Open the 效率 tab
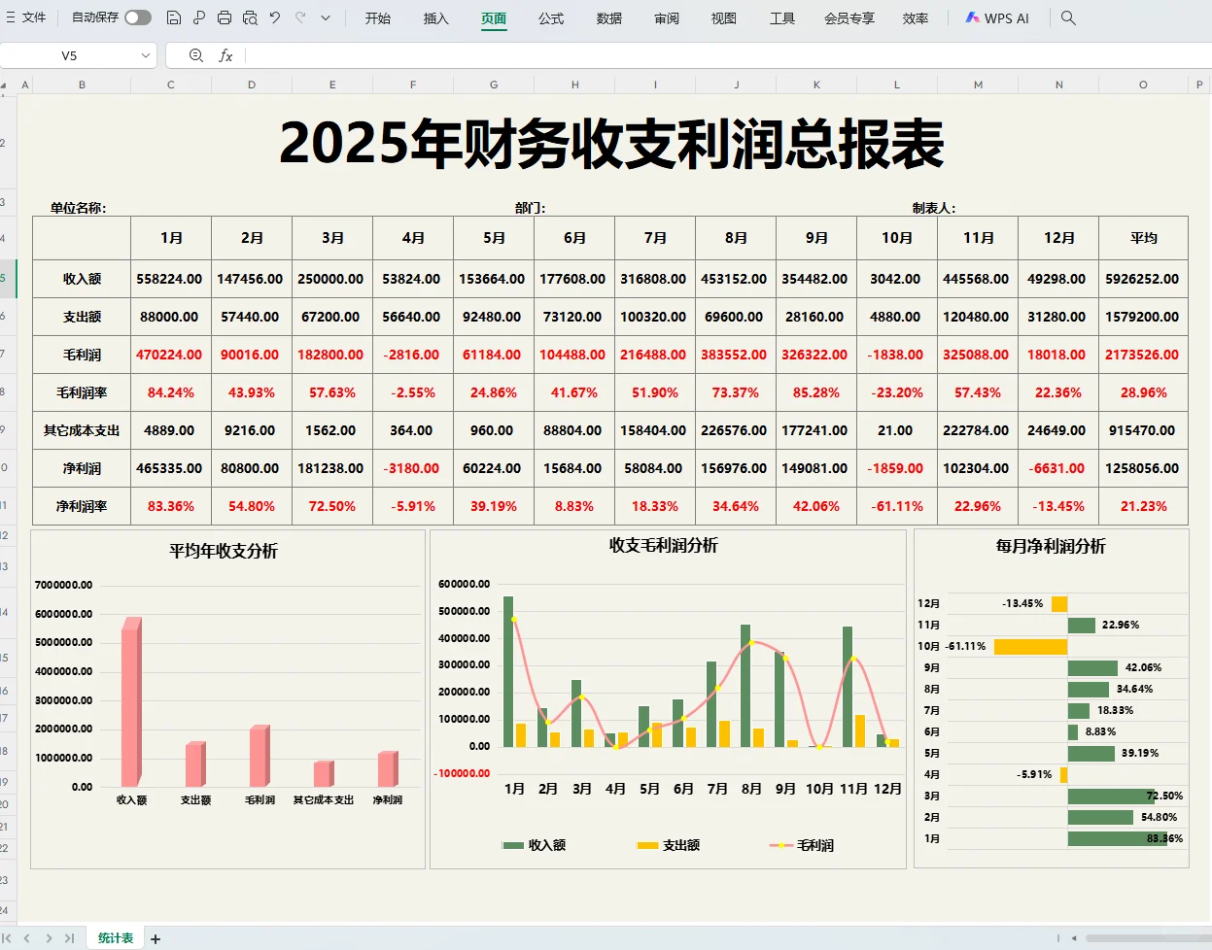1212x950 pixels. pos(916,18)
